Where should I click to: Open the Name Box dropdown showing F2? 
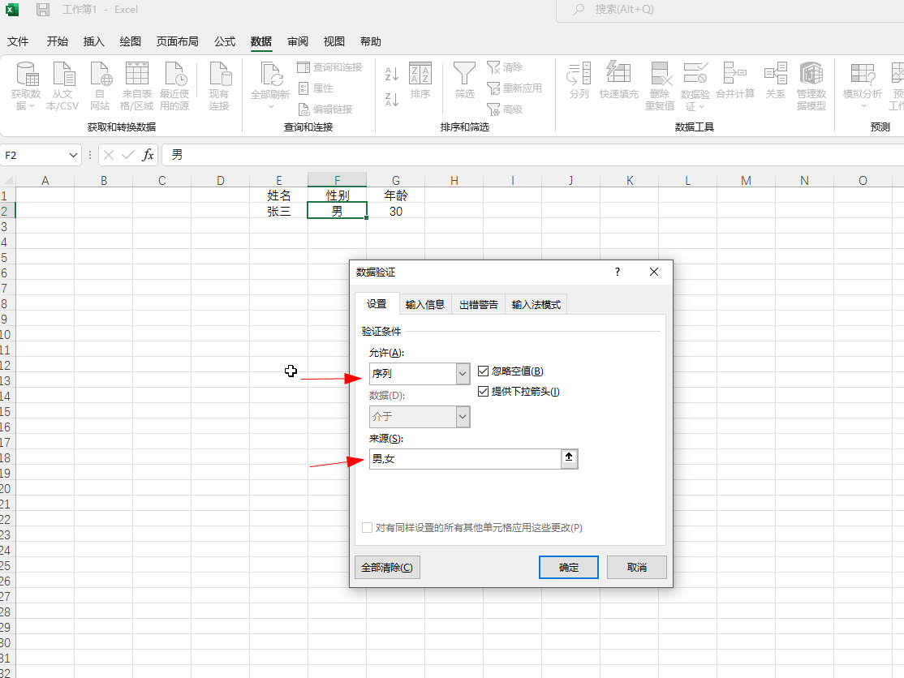click(74, 155)
